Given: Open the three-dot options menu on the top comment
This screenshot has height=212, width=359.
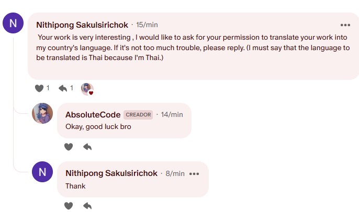Looking at the screenshot, I should tap(345, 25).
